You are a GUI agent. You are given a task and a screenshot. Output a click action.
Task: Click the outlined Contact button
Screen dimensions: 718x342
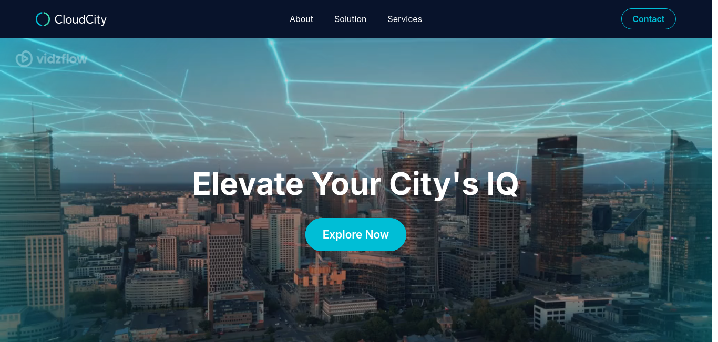point(648,19)
